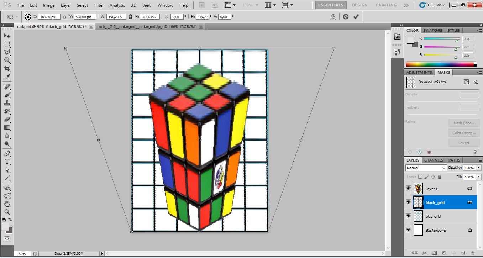Screen dimensions: 483x258
Task: Switch to the Channels tab
Action: pos(434,160)
